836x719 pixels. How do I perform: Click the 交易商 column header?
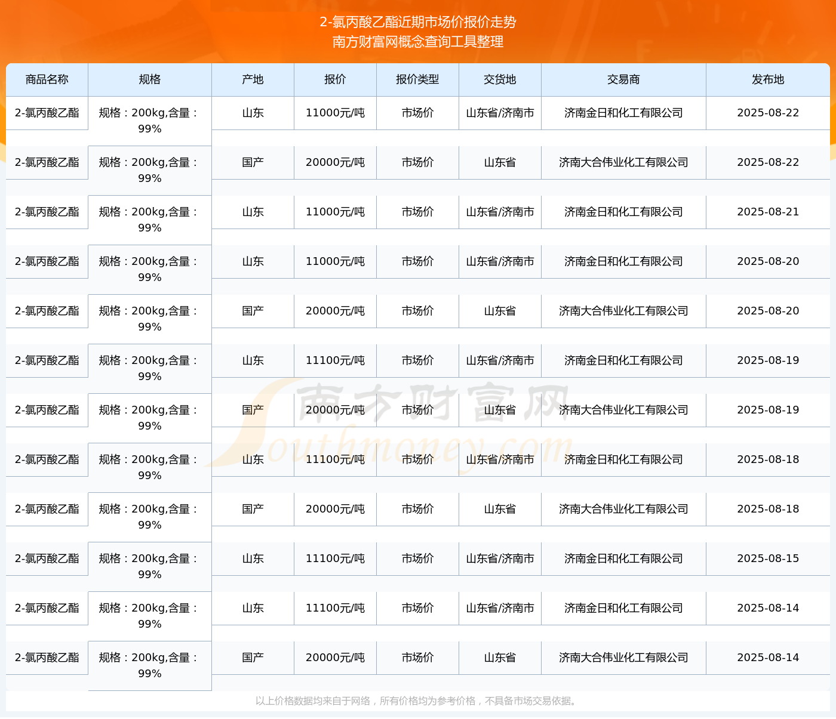coord(623,79)
